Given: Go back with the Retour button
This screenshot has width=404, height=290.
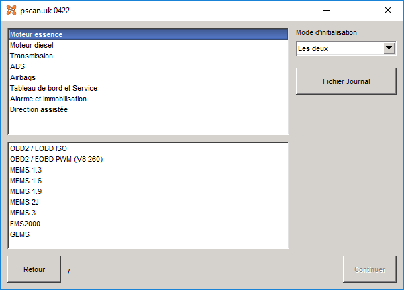Looking at the screenshot, I should [x=34, y=269].
